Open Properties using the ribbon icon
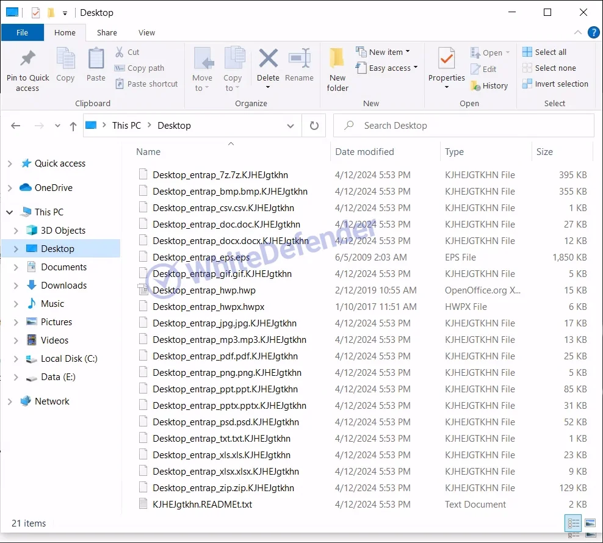Image resolution: width=603 pixels, height=543 pixels. coord(447,60)
